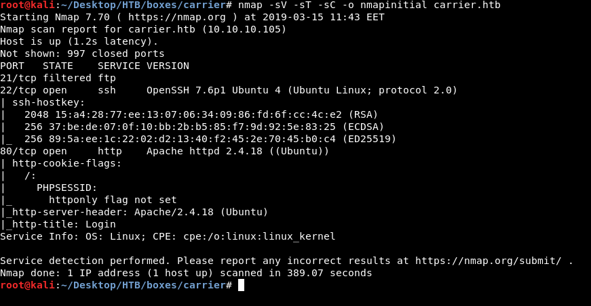This screenshot has height=306, width=591.
Task: Click the PORT STATE SERVICE VERSION header row
Action: pos(94,66)
